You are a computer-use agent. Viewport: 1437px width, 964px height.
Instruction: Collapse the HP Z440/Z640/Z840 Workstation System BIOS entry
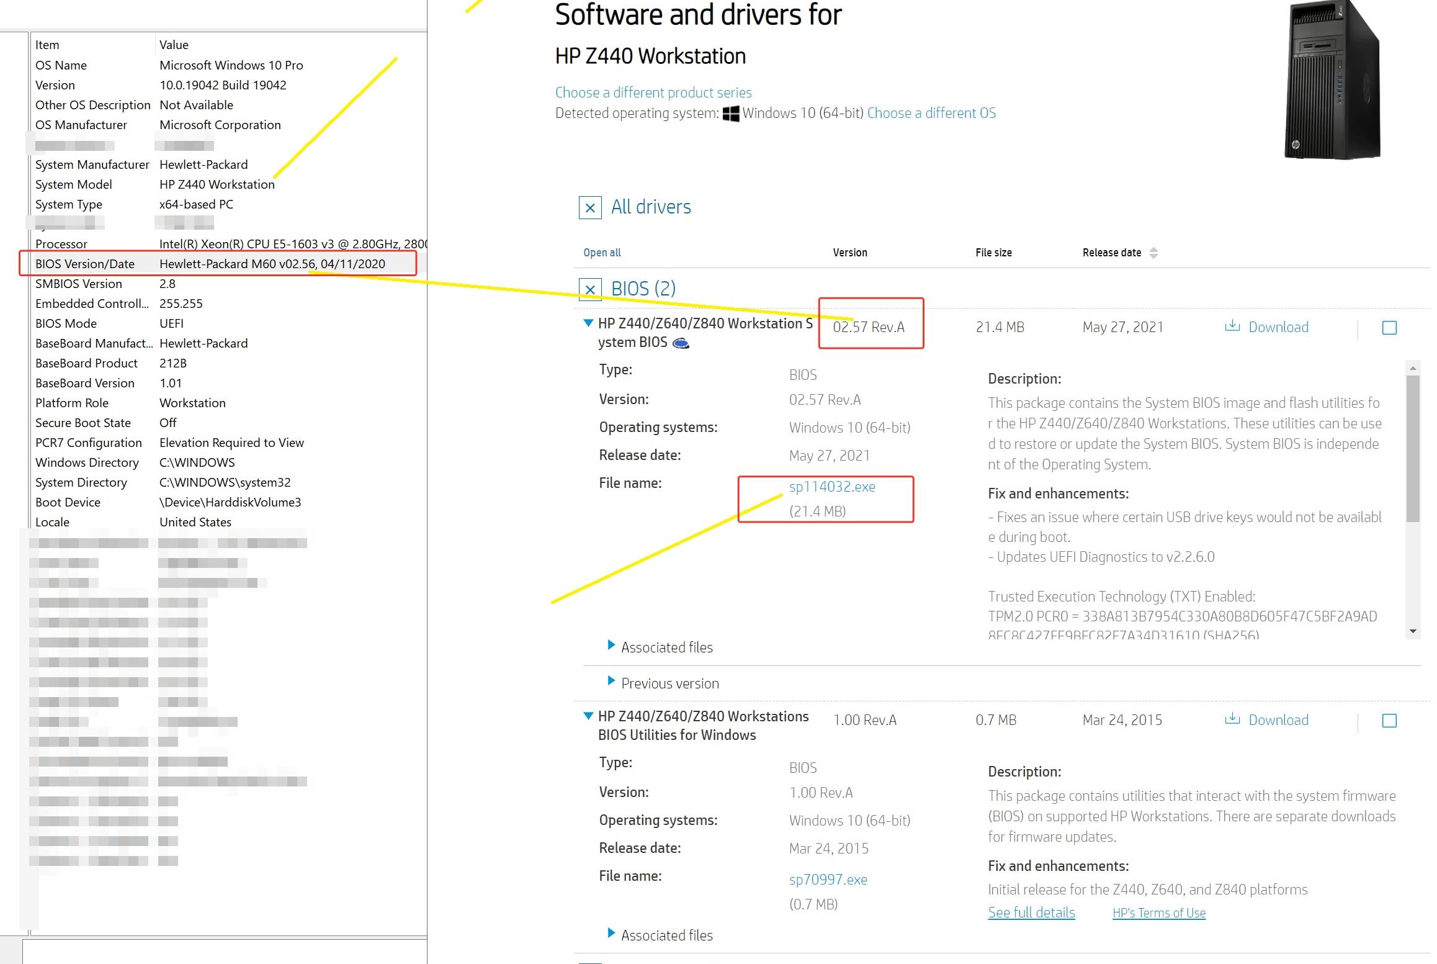588,323
